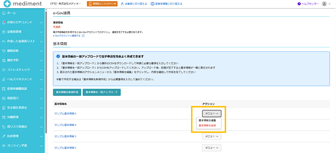Click the 基本情報を新規作成 button
Screen dimensions: 336x153
point(67,92)
